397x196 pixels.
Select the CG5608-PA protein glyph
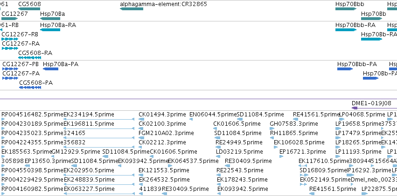[x=30, y=88]
